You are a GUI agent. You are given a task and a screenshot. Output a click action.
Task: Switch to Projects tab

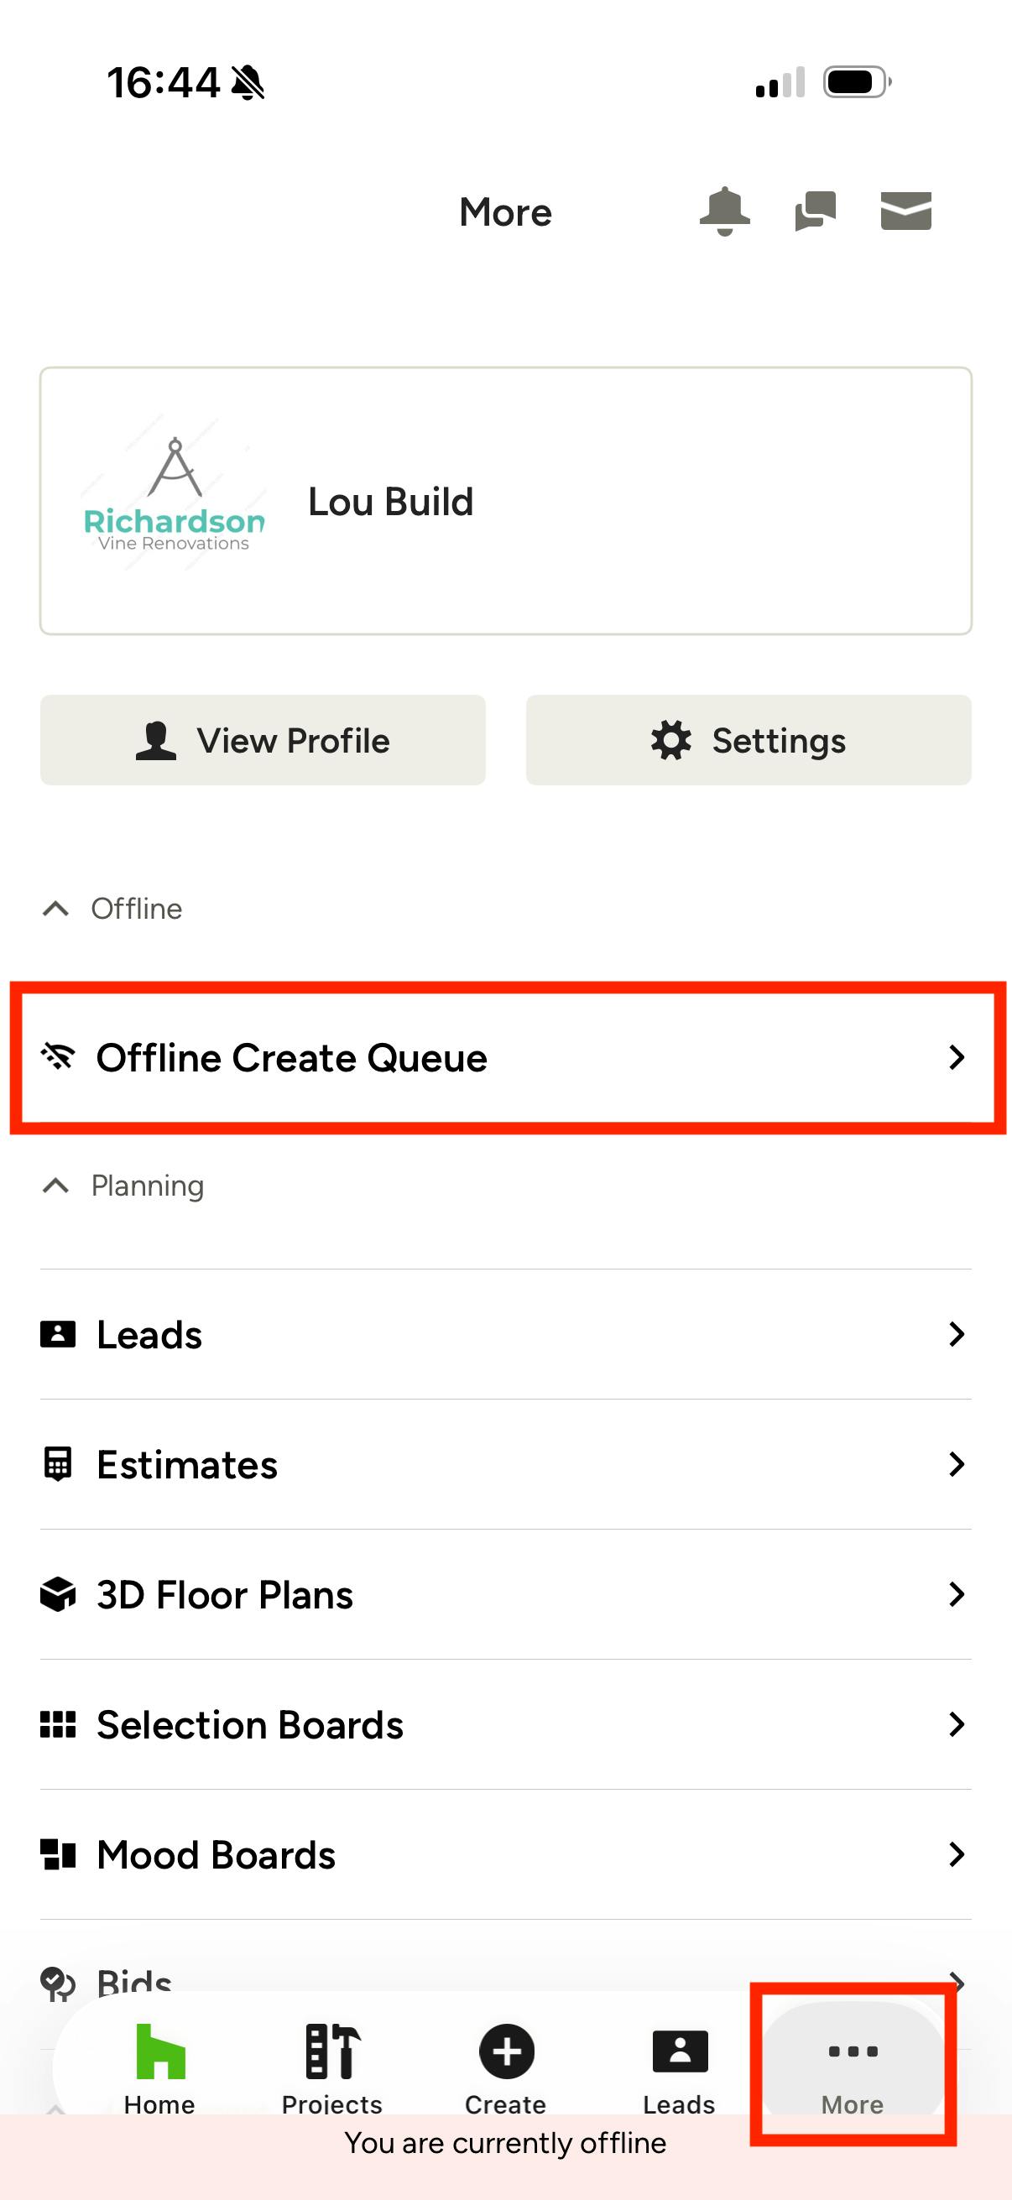point(332,2069)
